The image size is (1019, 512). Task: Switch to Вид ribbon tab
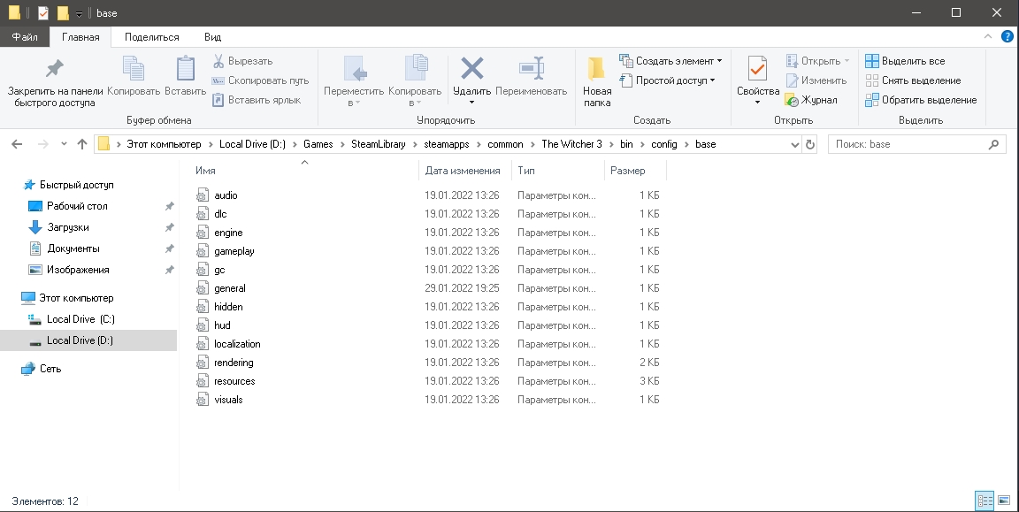212,37
